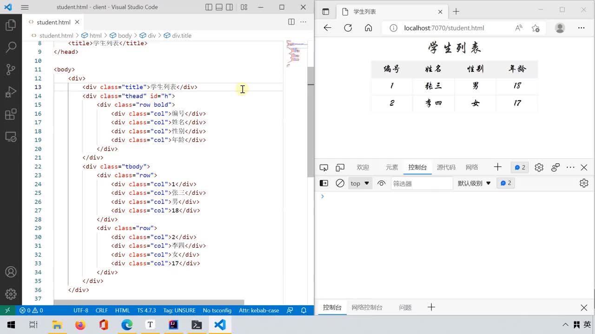Open the Customize Layout button
This screenshot has height=334, width=595.
[244, 7]
